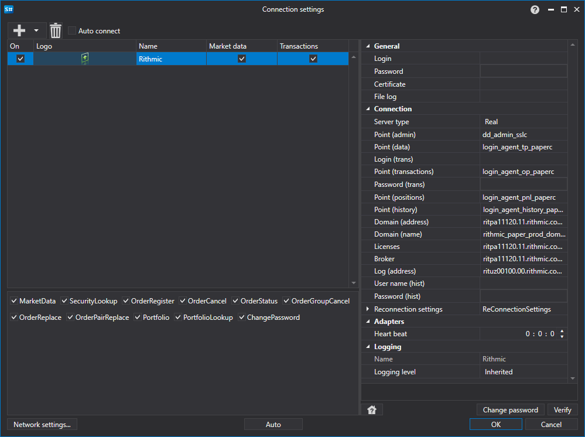This screenshot has height=437, width=585.
Task: Click the Rithmic logo icon in the row
Action: (x=85, y=59)
